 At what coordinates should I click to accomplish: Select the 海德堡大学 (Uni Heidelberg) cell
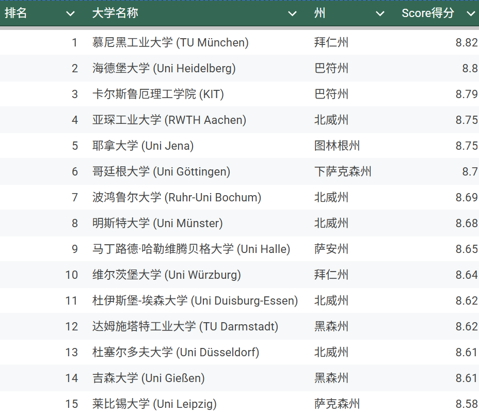point(164,68)
